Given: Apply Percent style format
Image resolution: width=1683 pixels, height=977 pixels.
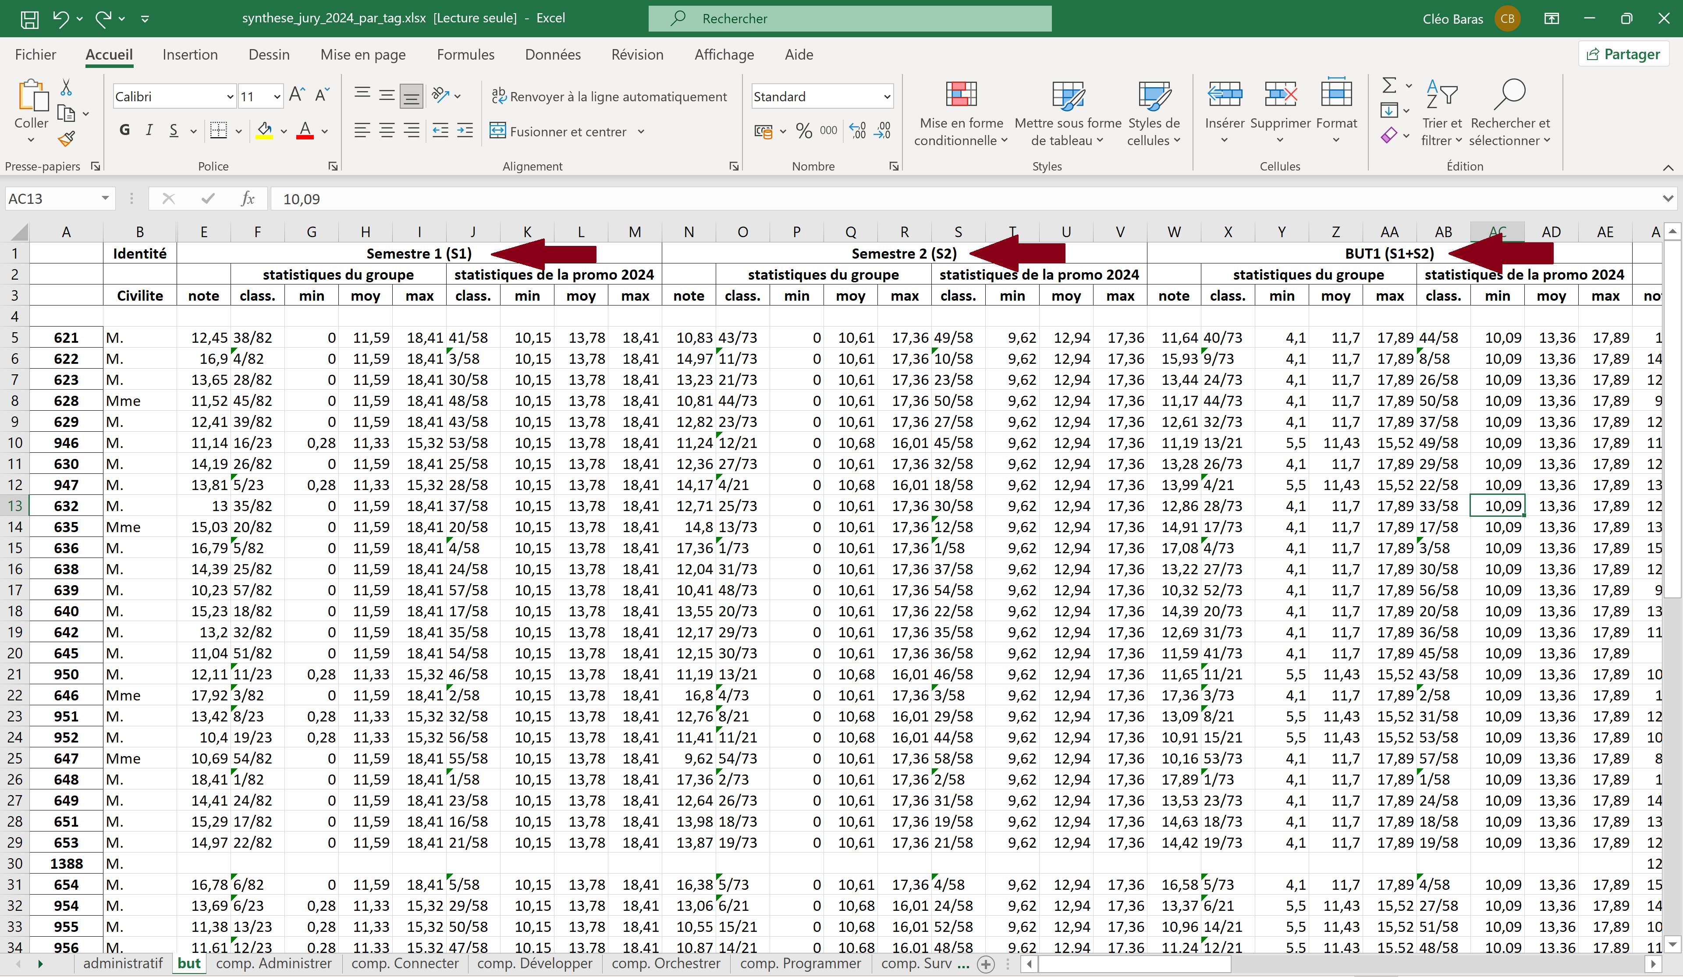Looking at the screenshot, I should [804, 131].
